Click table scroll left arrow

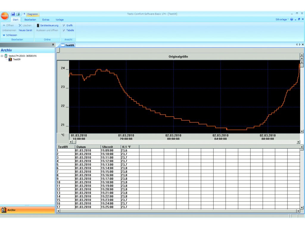pos(58,211)
